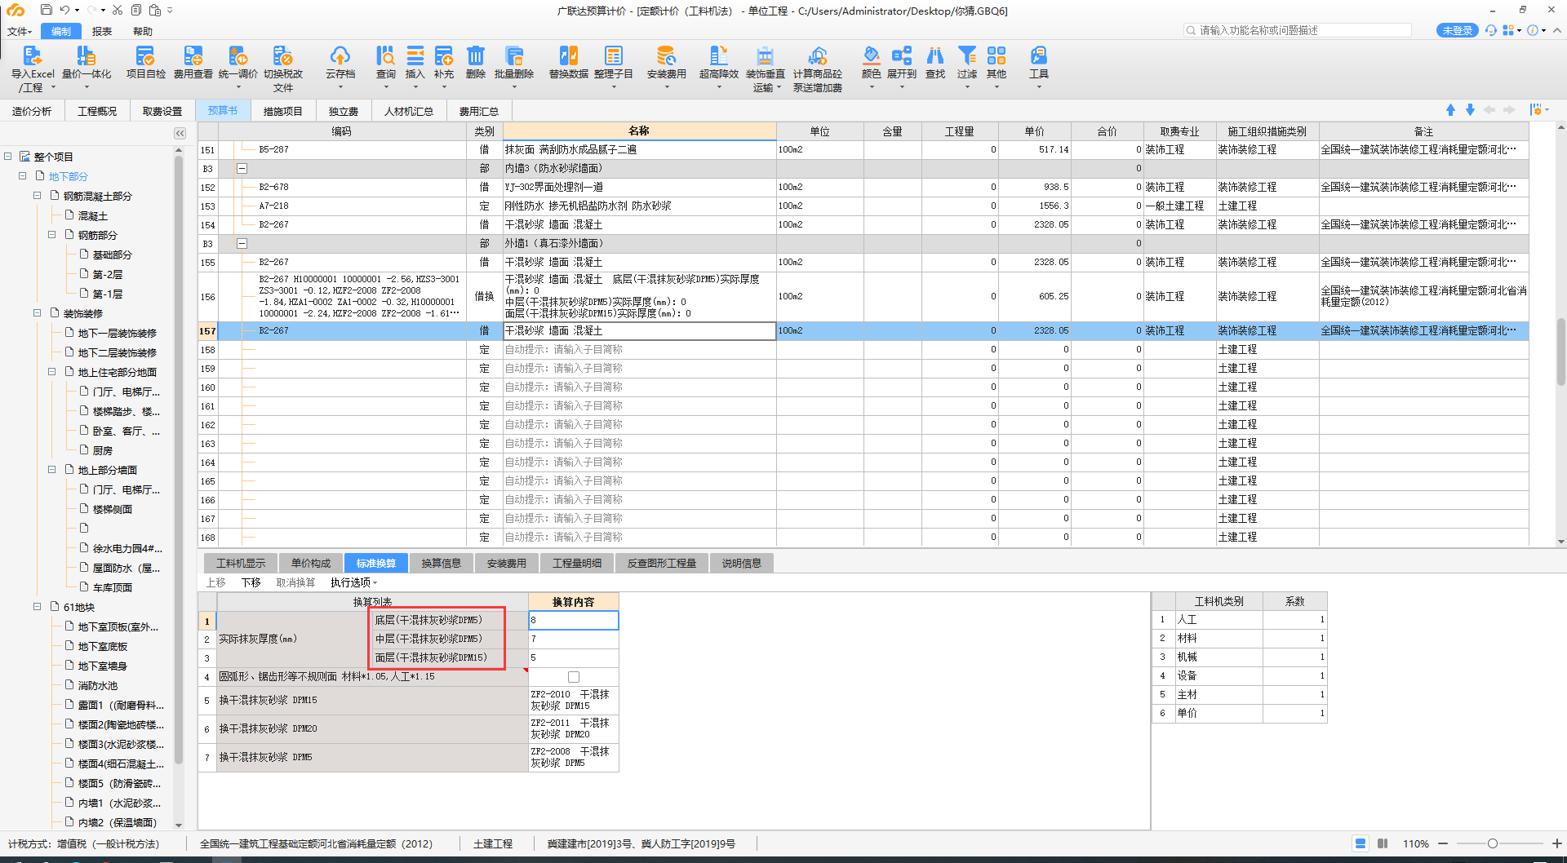Click the 展开到 expand-to icon
This screenshot has width=1567, height=863.
[902, 55]
